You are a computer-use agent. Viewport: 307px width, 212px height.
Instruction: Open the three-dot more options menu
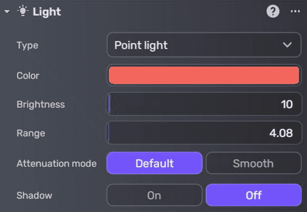coord(295,12)
